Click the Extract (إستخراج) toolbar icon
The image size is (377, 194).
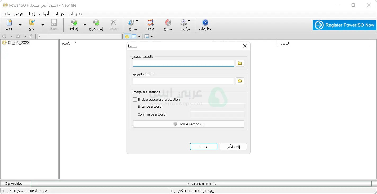pos(96,25)
